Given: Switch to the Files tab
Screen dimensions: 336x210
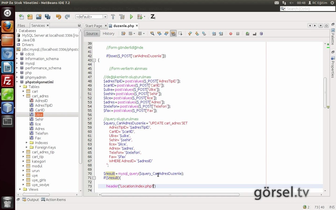Looking at the screenshot, I should (21, 25).
